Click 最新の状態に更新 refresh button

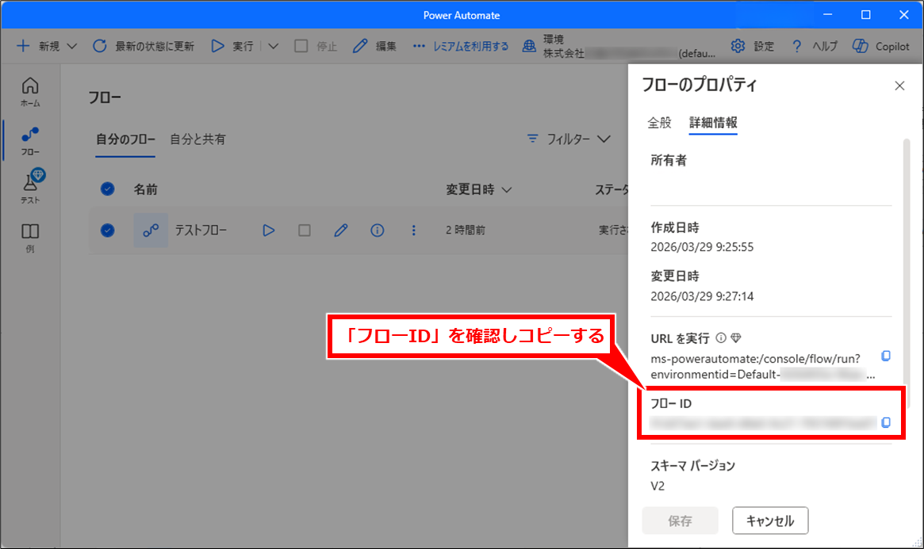tap(144, 46)
